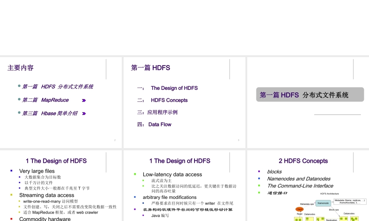Click The Command-Line Interface bullet
The width and height of the screenshot is (369, 221).
point(300,186)
